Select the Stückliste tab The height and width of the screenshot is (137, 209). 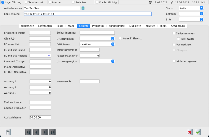pos(135,26)
